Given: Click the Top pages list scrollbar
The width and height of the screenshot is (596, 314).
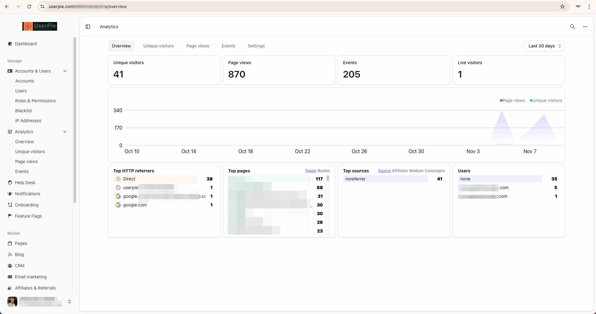Looking at the screenshot, I should (328, 179).
